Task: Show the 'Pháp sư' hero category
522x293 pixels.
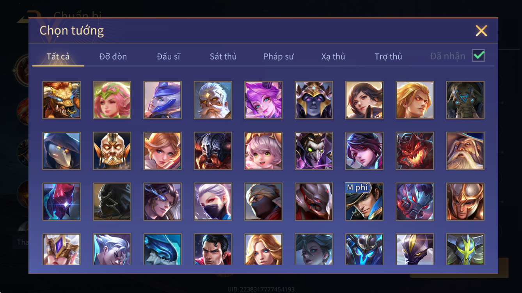Action: click(x=279, y=56)
